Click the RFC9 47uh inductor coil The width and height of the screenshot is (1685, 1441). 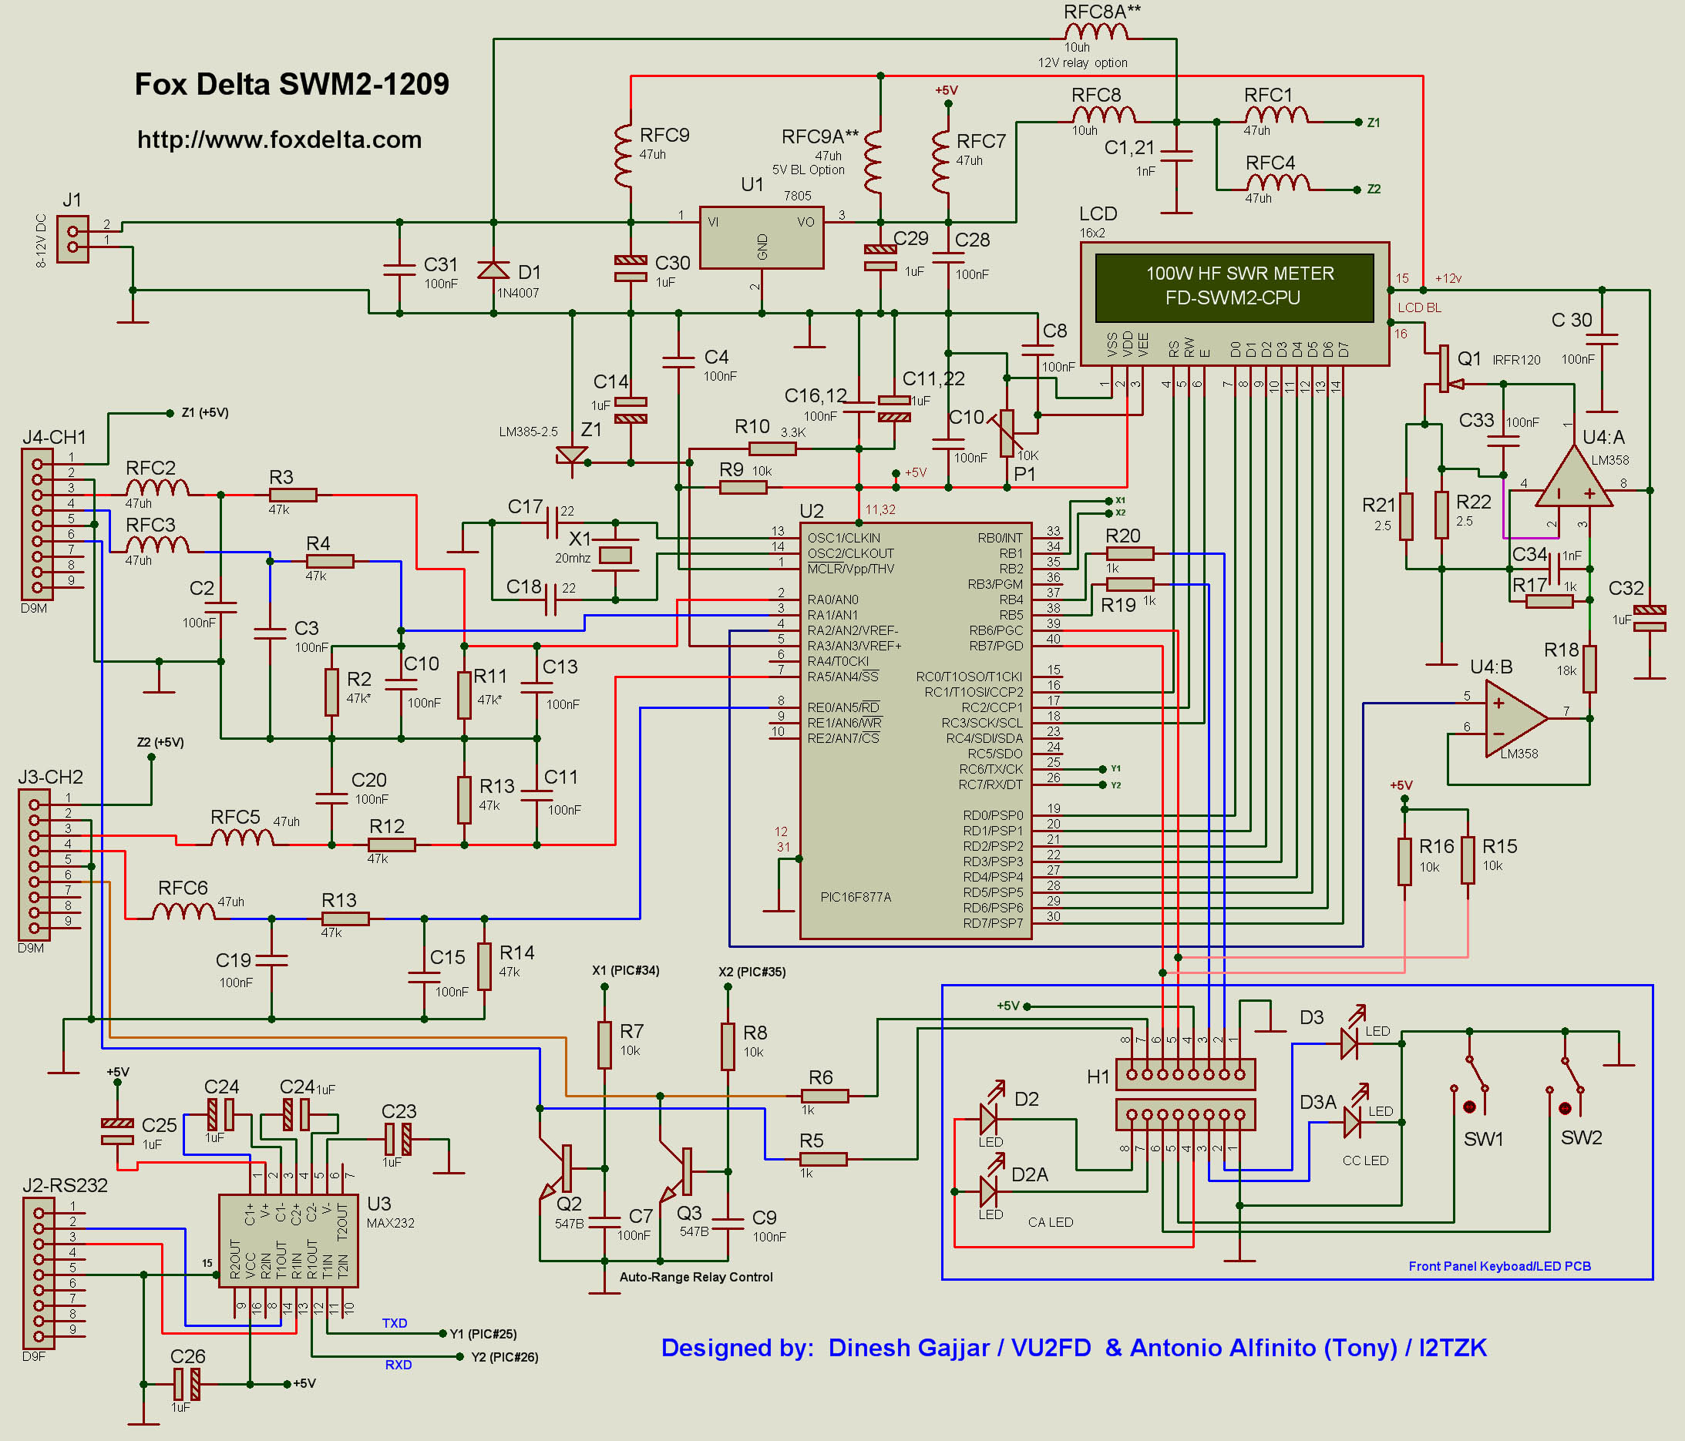624,156
